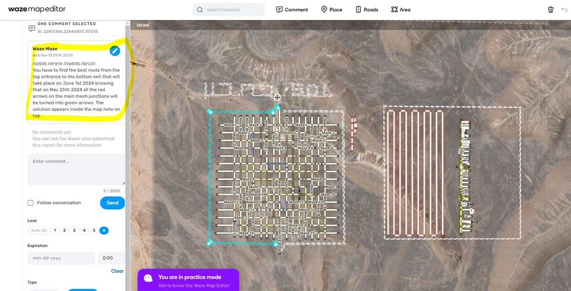Click the Send button

(x=113, y=203)
